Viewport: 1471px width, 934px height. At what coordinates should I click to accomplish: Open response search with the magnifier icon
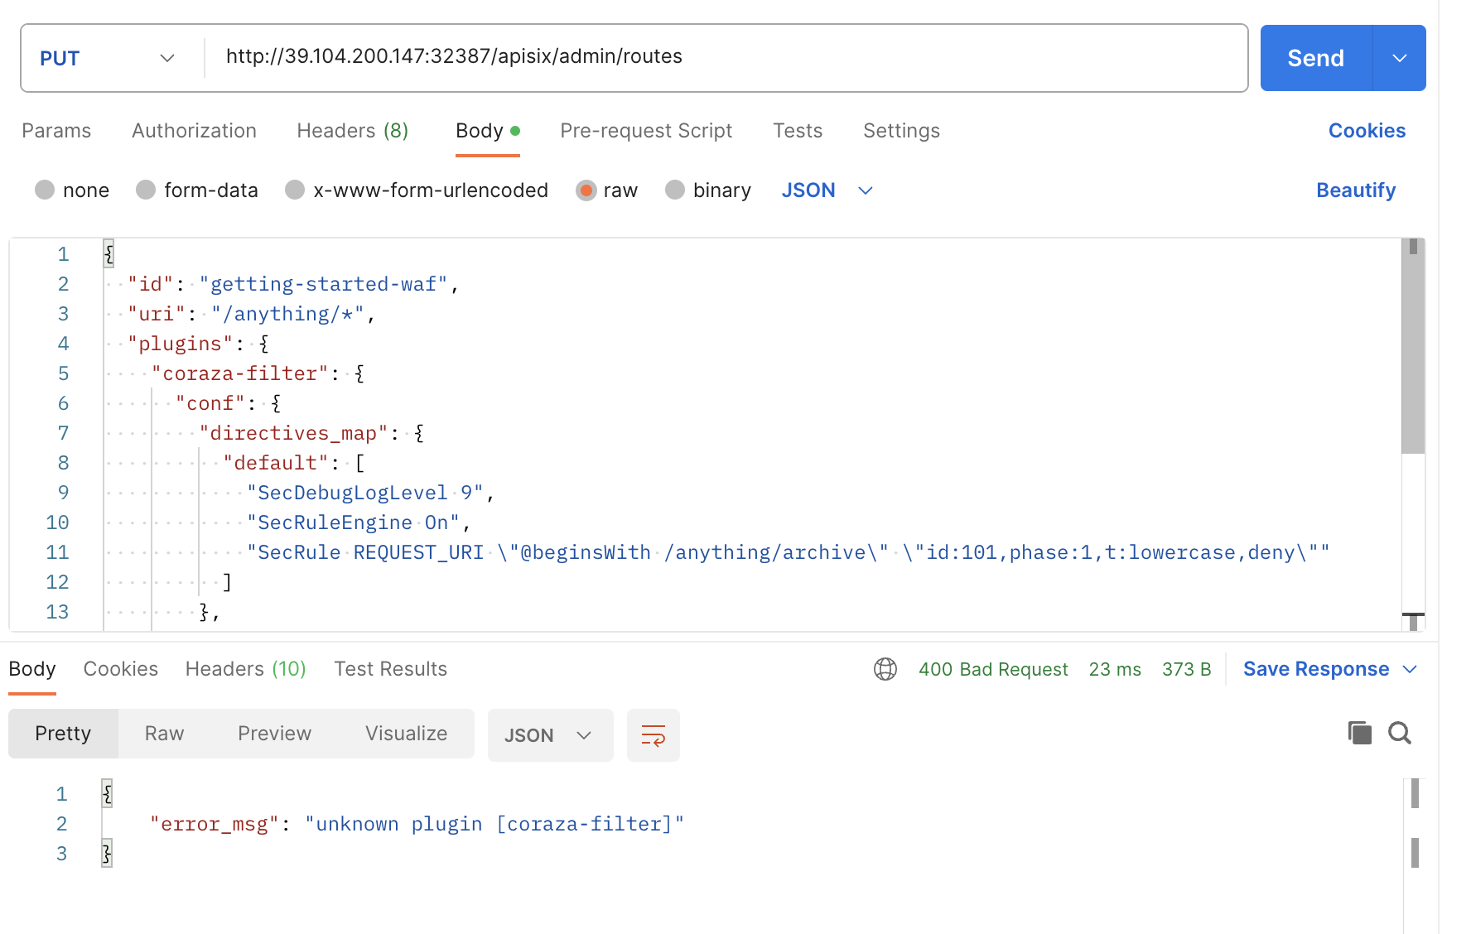(1400, 733)
